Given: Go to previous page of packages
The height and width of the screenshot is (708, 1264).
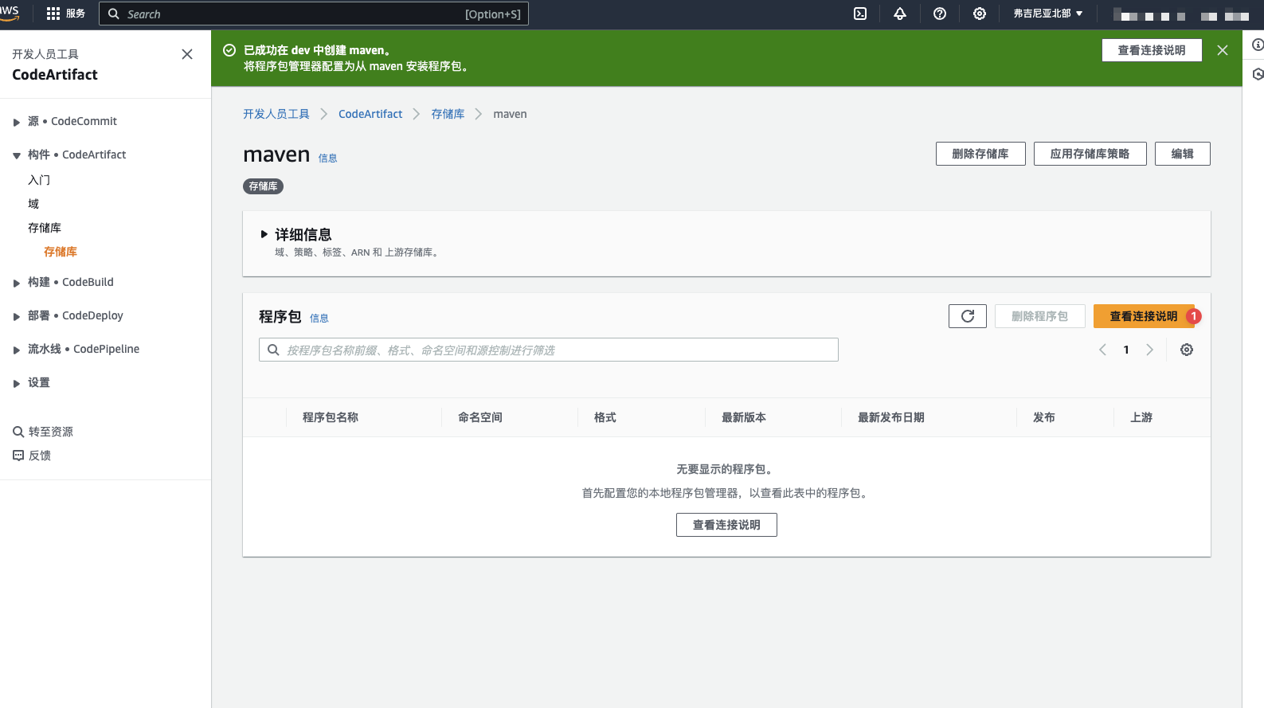Looking at the screenshot, I should click(1102, 350).
